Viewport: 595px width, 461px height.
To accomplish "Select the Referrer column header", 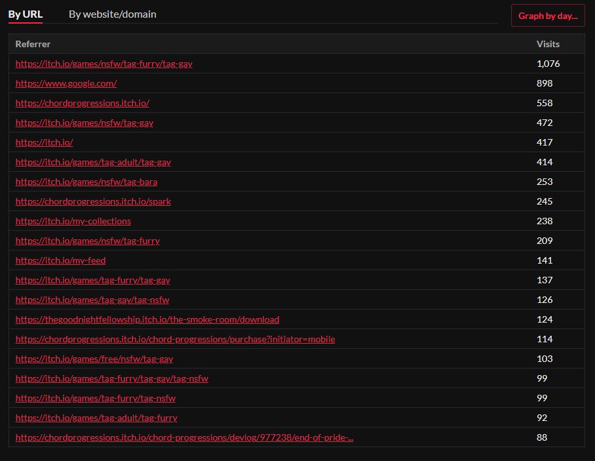I will click(33, 44).
